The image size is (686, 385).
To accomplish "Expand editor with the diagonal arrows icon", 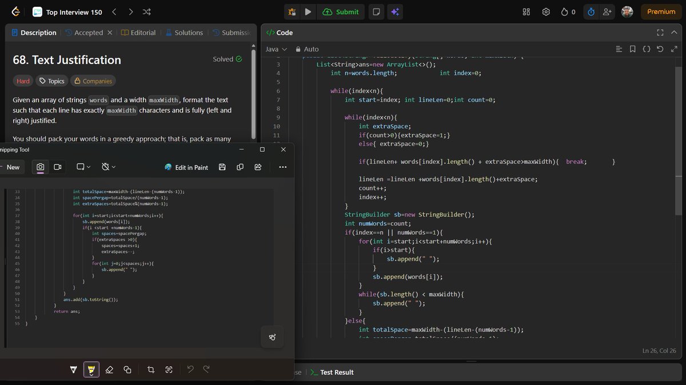I will pyautogui.click(x=674, y=49).
